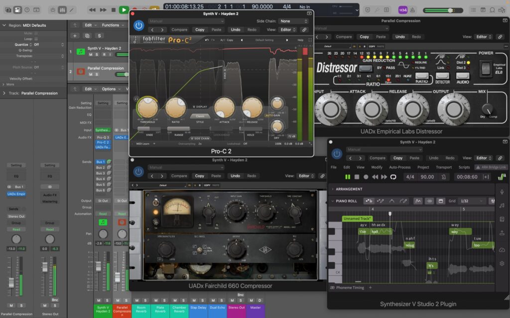Click the Classic style button in Pro-C 2
The width and height of the screenshot is (510, 318).
pos(200,116)
